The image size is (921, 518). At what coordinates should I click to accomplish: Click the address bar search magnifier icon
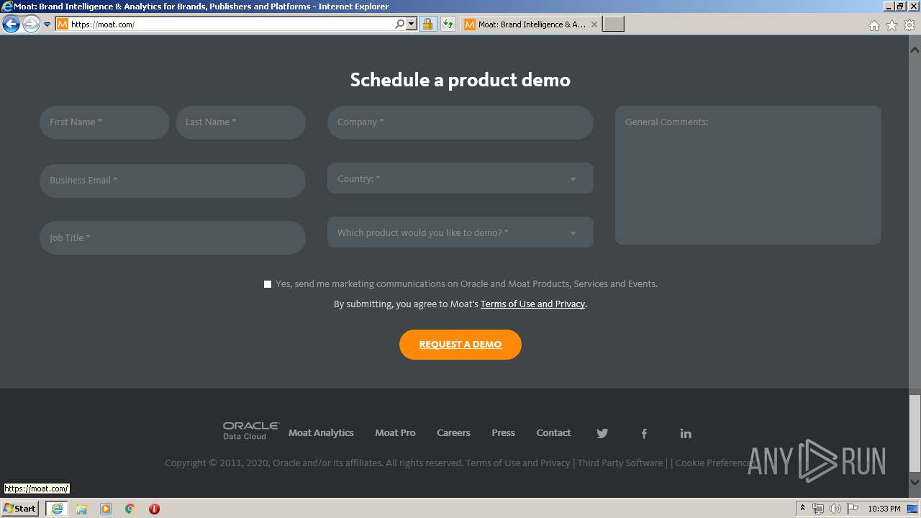pos(400,24)
